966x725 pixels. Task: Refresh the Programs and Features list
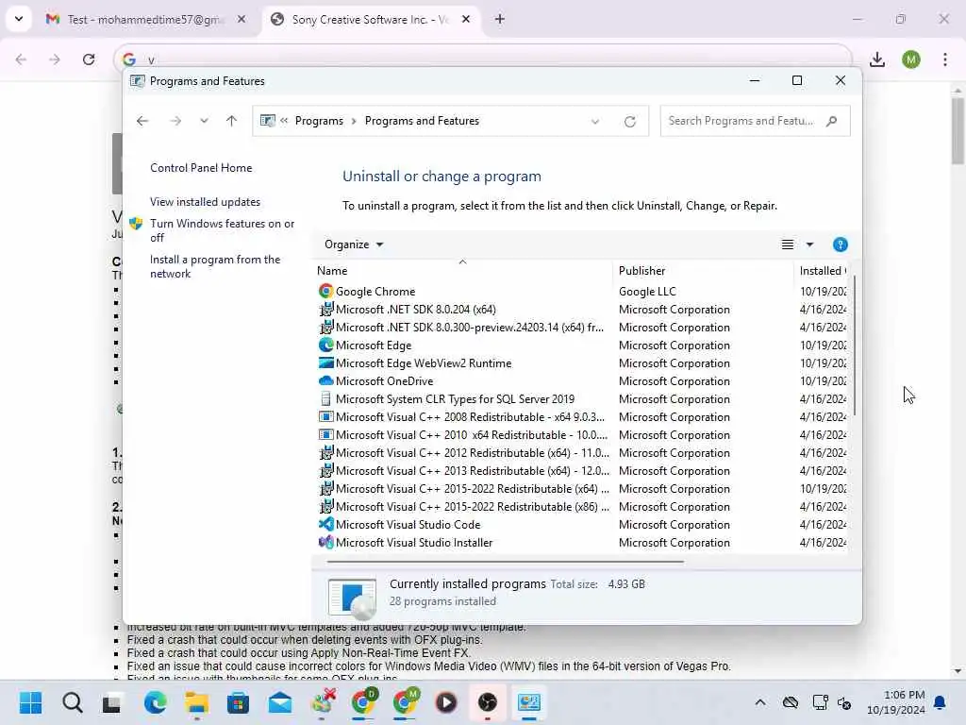[629, 122]
